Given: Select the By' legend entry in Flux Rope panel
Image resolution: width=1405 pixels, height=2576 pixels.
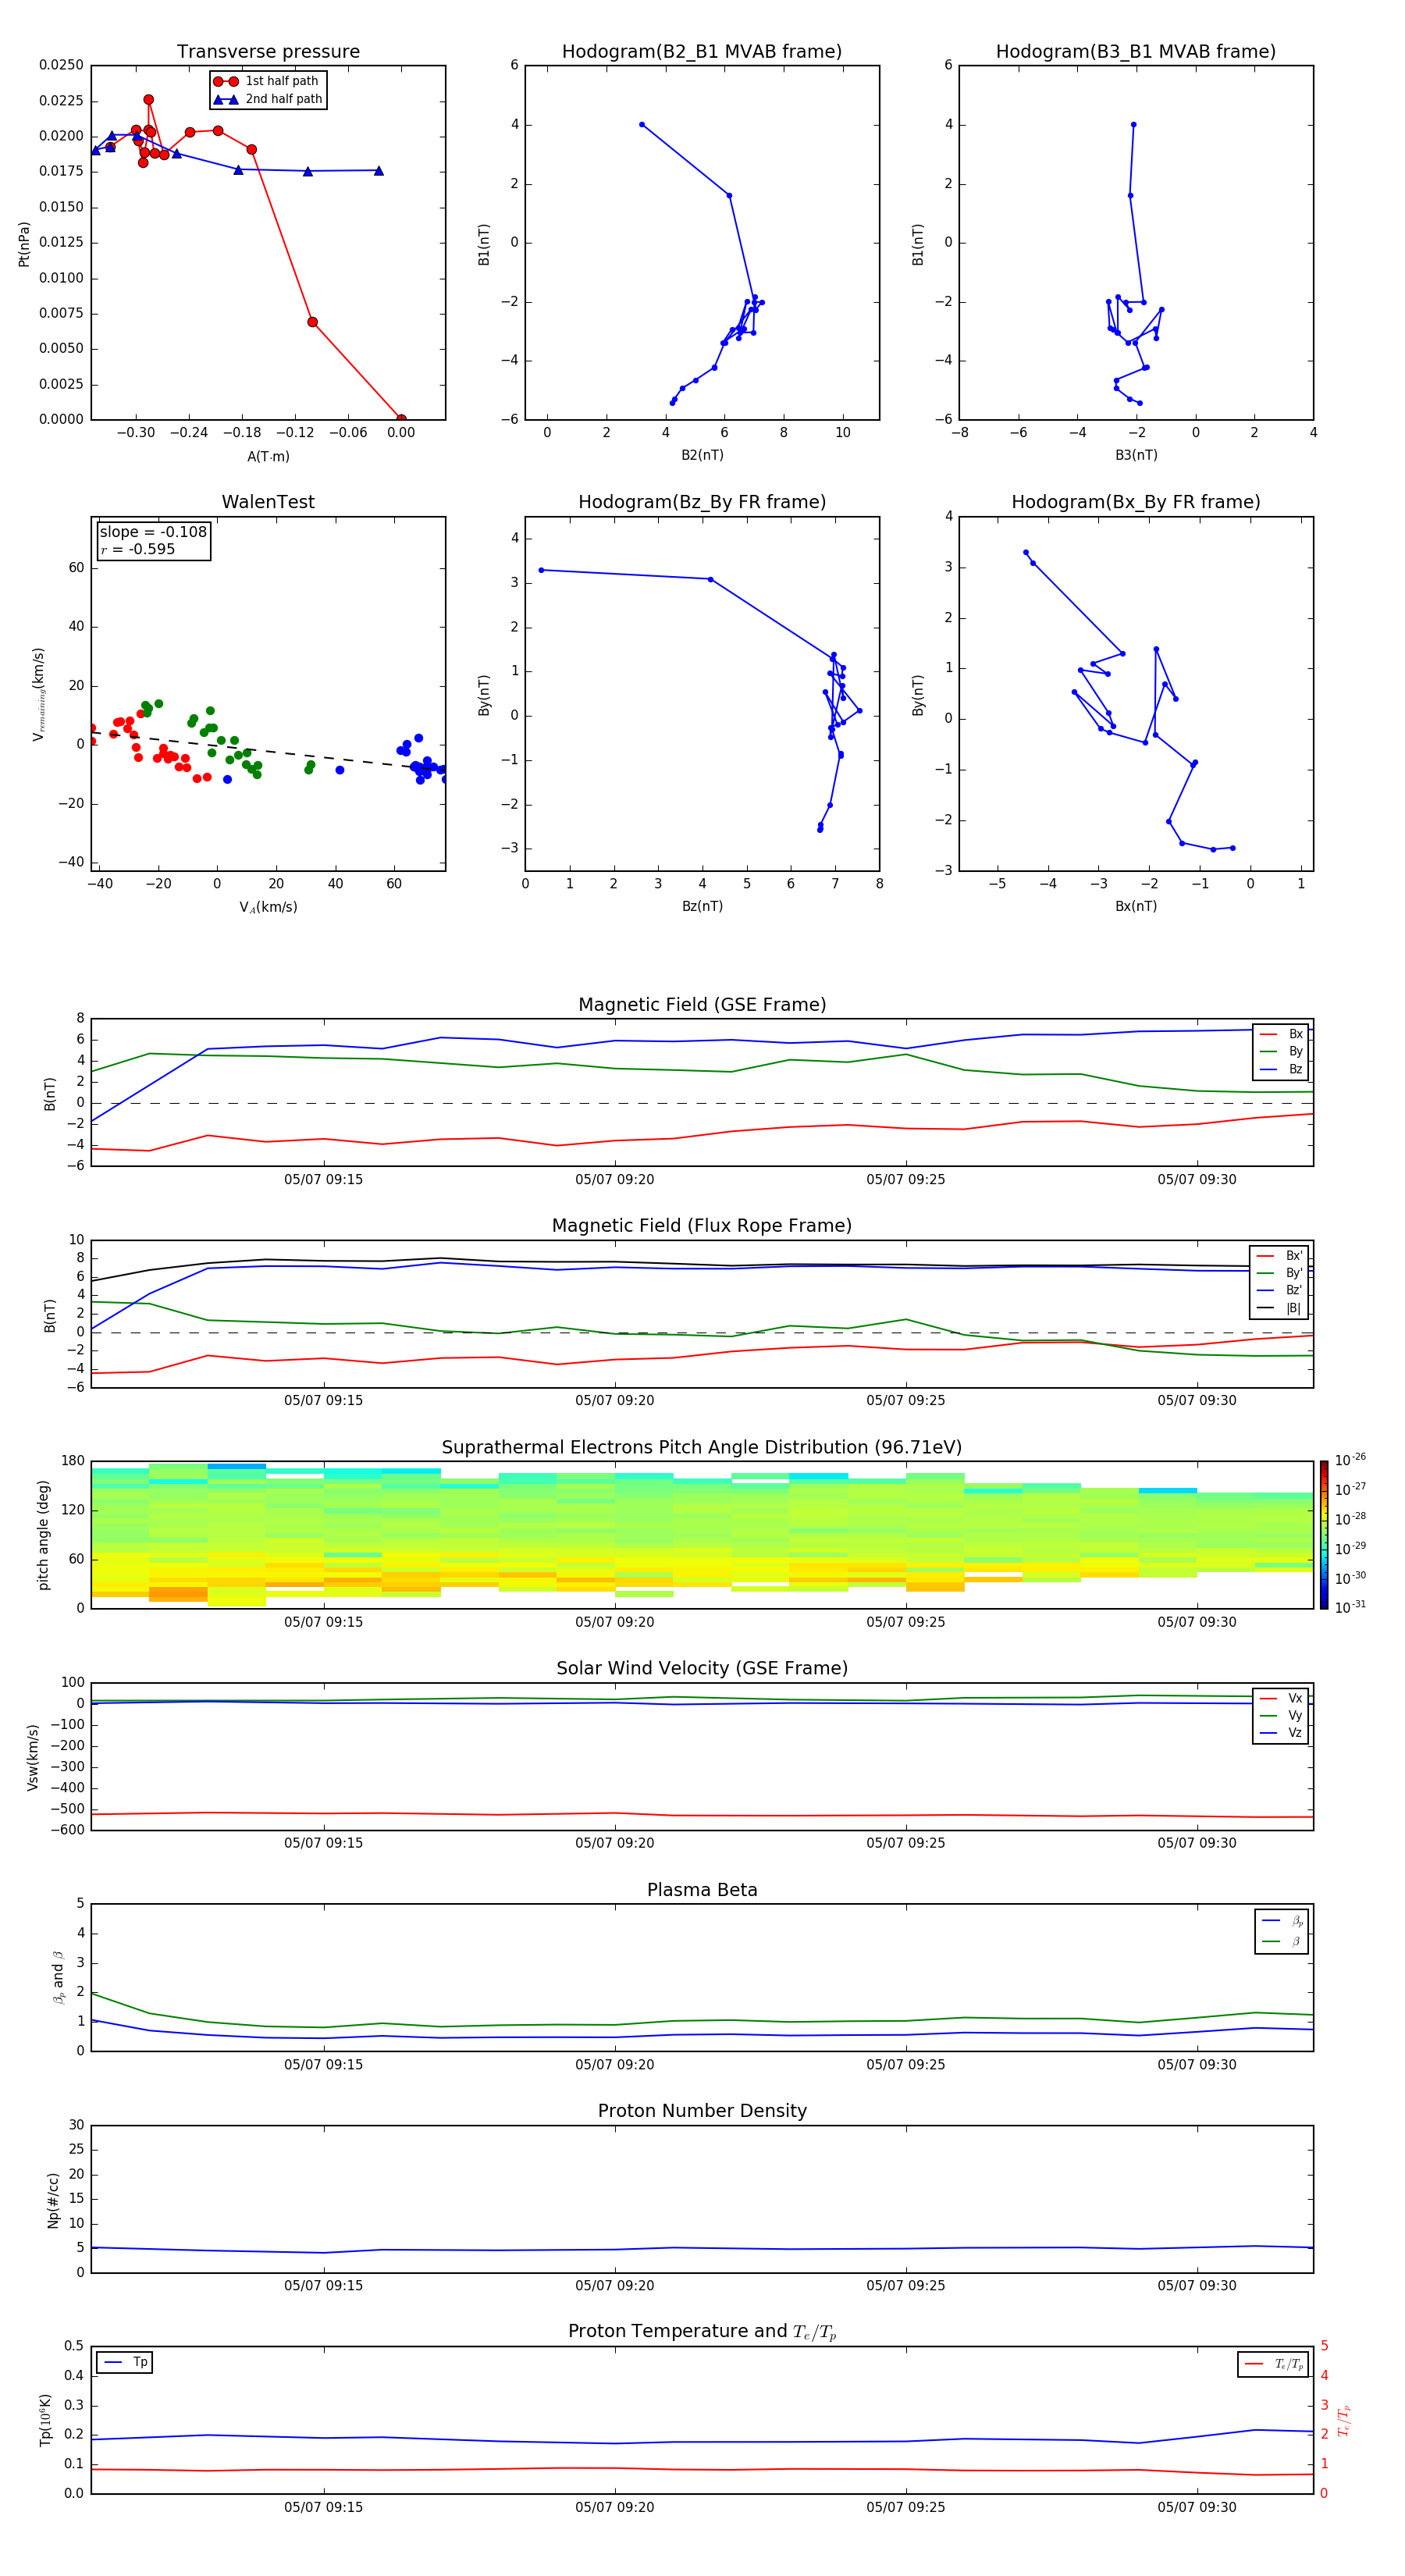Looking at the screenshot, I should point(1279,1274).
